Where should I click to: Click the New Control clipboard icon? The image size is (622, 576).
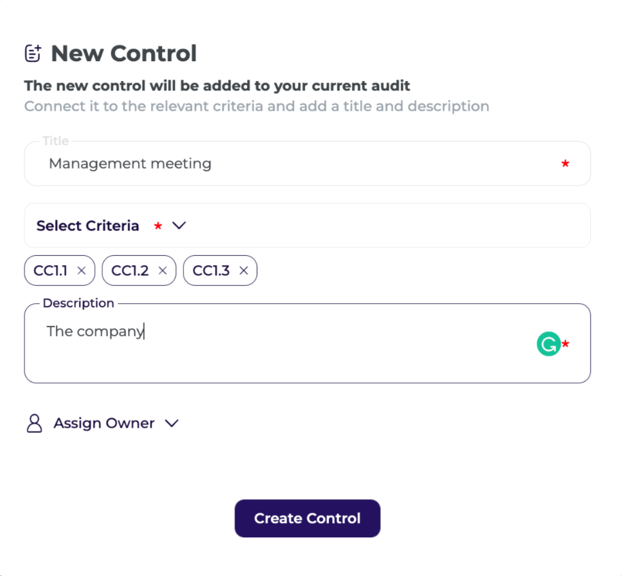pos(33,53)
